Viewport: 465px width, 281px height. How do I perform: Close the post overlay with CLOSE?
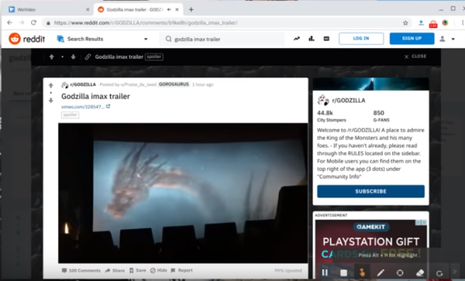(x=415, y=57)
